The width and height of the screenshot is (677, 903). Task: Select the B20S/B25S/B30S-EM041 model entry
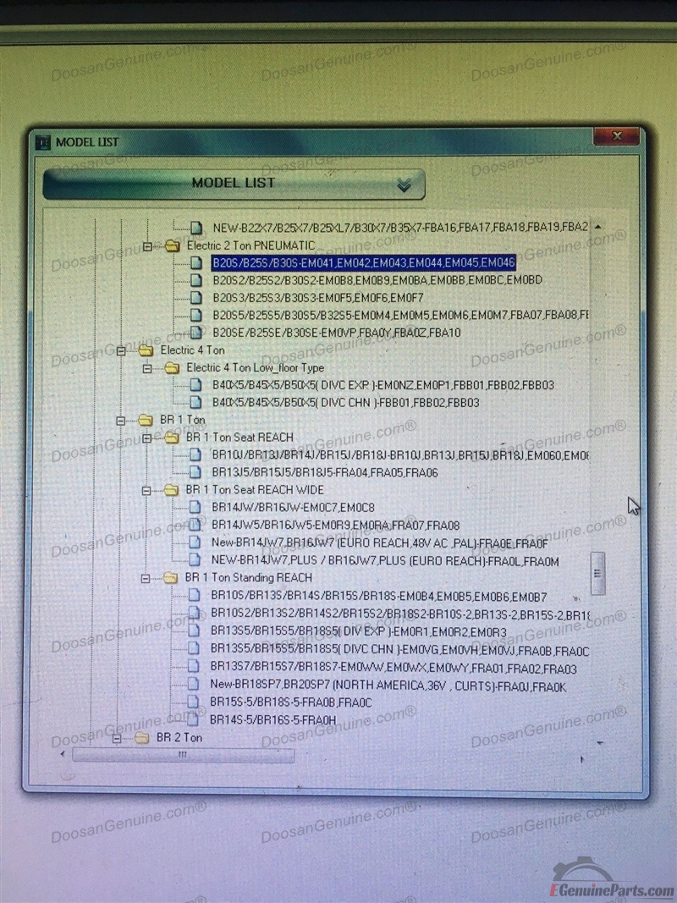click(363, 263)
